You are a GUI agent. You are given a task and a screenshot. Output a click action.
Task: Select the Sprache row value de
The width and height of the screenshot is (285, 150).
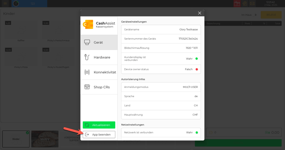(x=196, y=96)
